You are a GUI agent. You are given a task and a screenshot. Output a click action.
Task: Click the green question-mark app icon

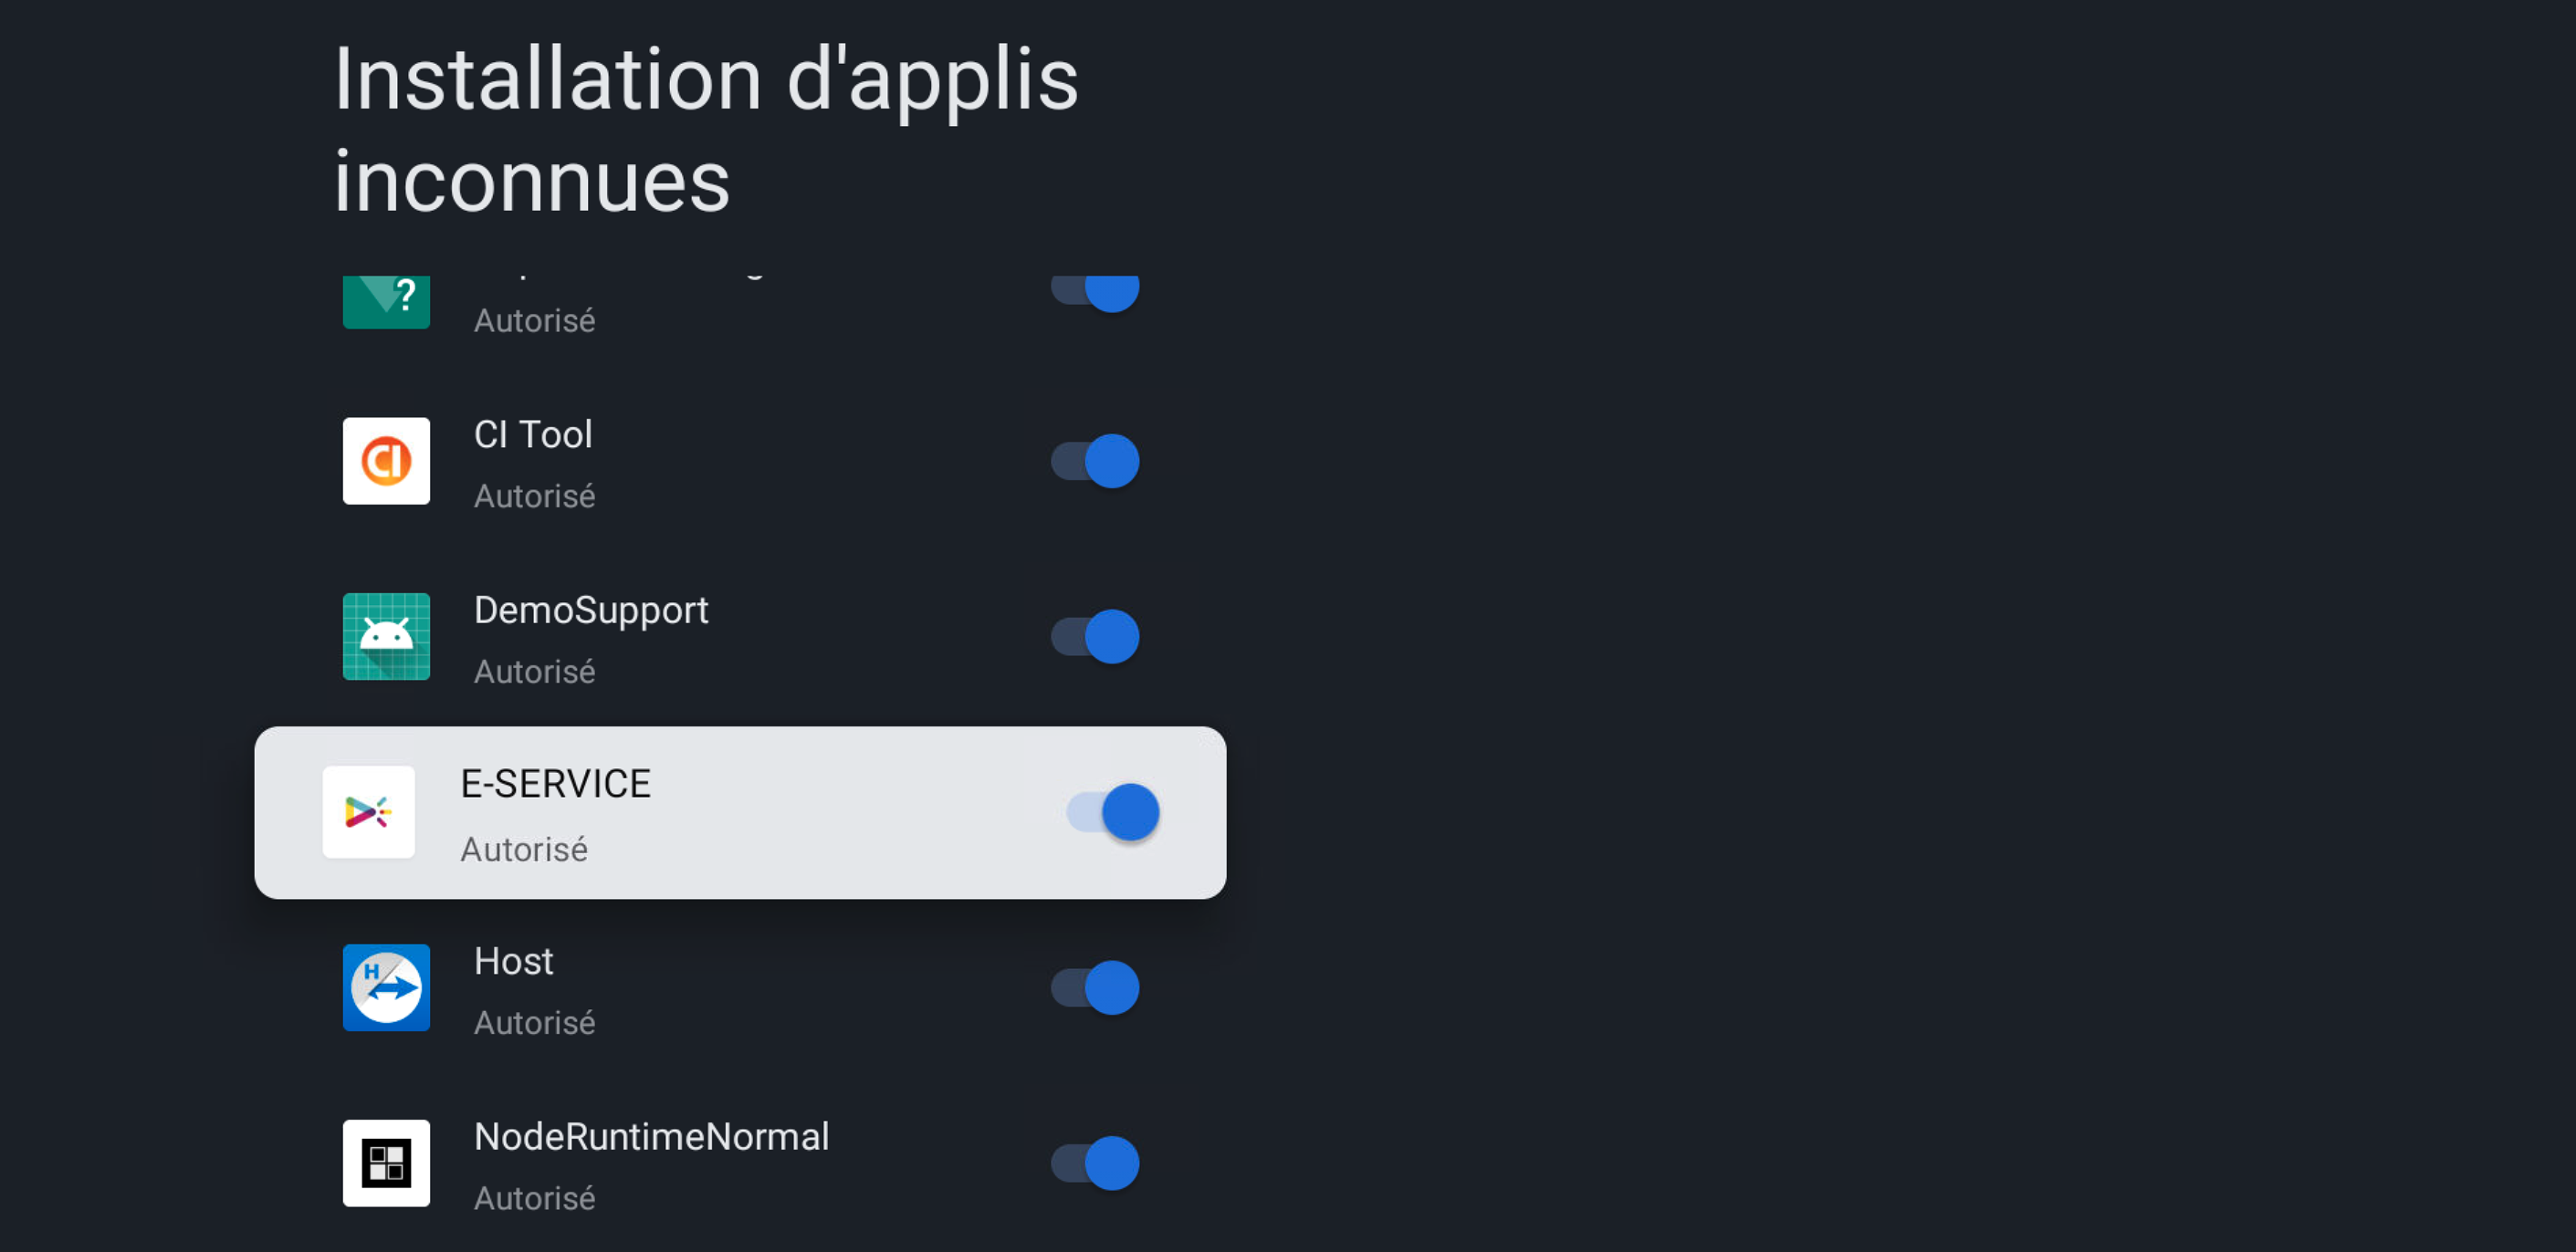pyautogui.click(x=386, y=301)
